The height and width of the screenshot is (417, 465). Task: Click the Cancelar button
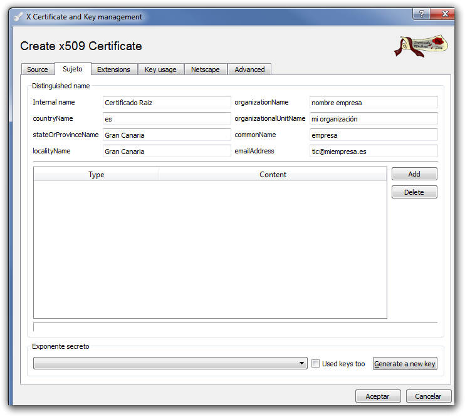pos(429,396)
